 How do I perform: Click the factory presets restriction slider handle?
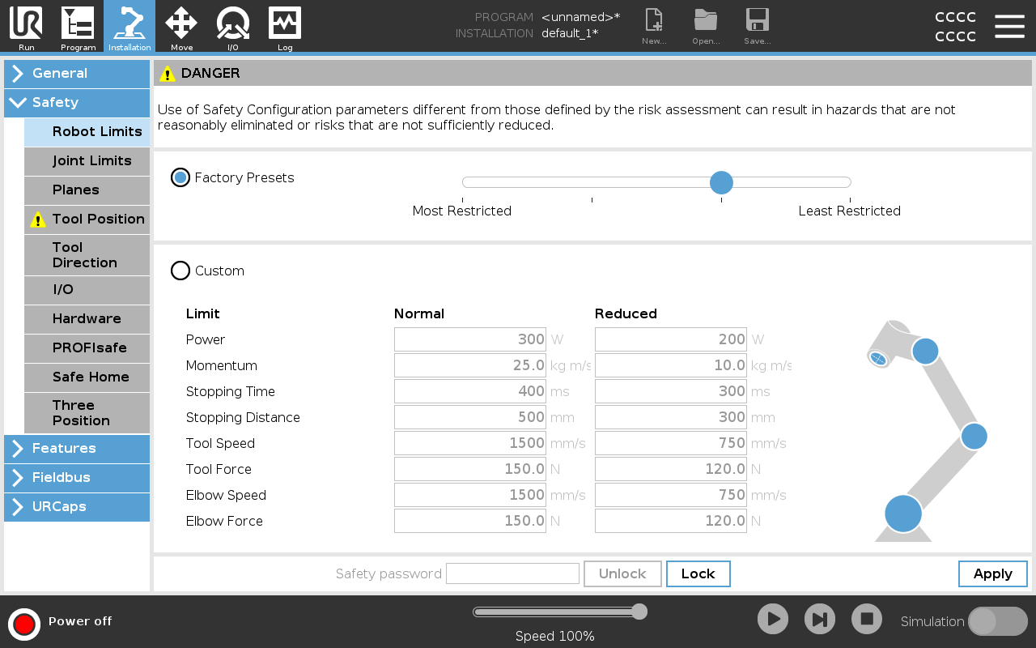(x=721, y=182)
